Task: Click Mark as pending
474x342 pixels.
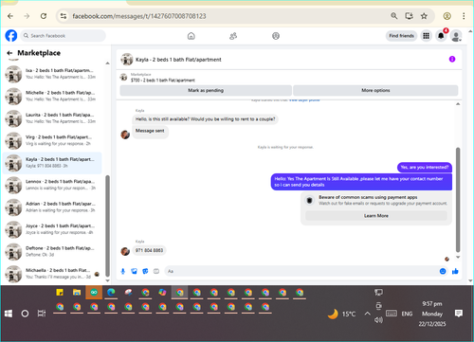Action: [206, 90]
